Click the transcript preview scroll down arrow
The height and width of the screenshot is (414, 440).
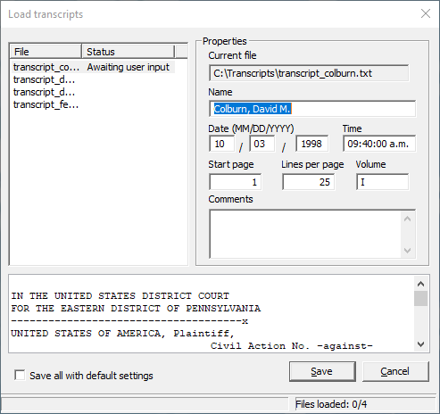tap(420, 344)
